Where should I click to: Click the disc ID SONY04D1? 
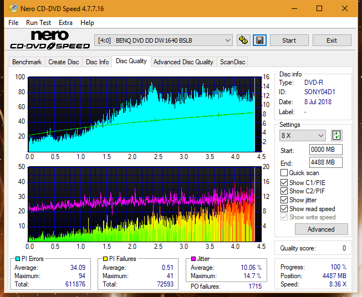tap(319, 92)
